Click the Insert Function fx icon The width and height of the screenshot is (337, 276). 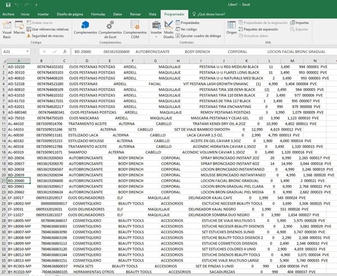(x=65, y=52)
